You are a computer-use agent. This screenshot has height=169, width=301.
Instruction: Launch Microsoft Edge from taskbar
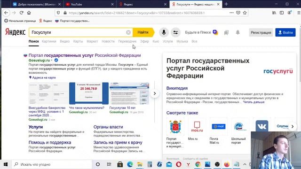[x=130, y=164]
